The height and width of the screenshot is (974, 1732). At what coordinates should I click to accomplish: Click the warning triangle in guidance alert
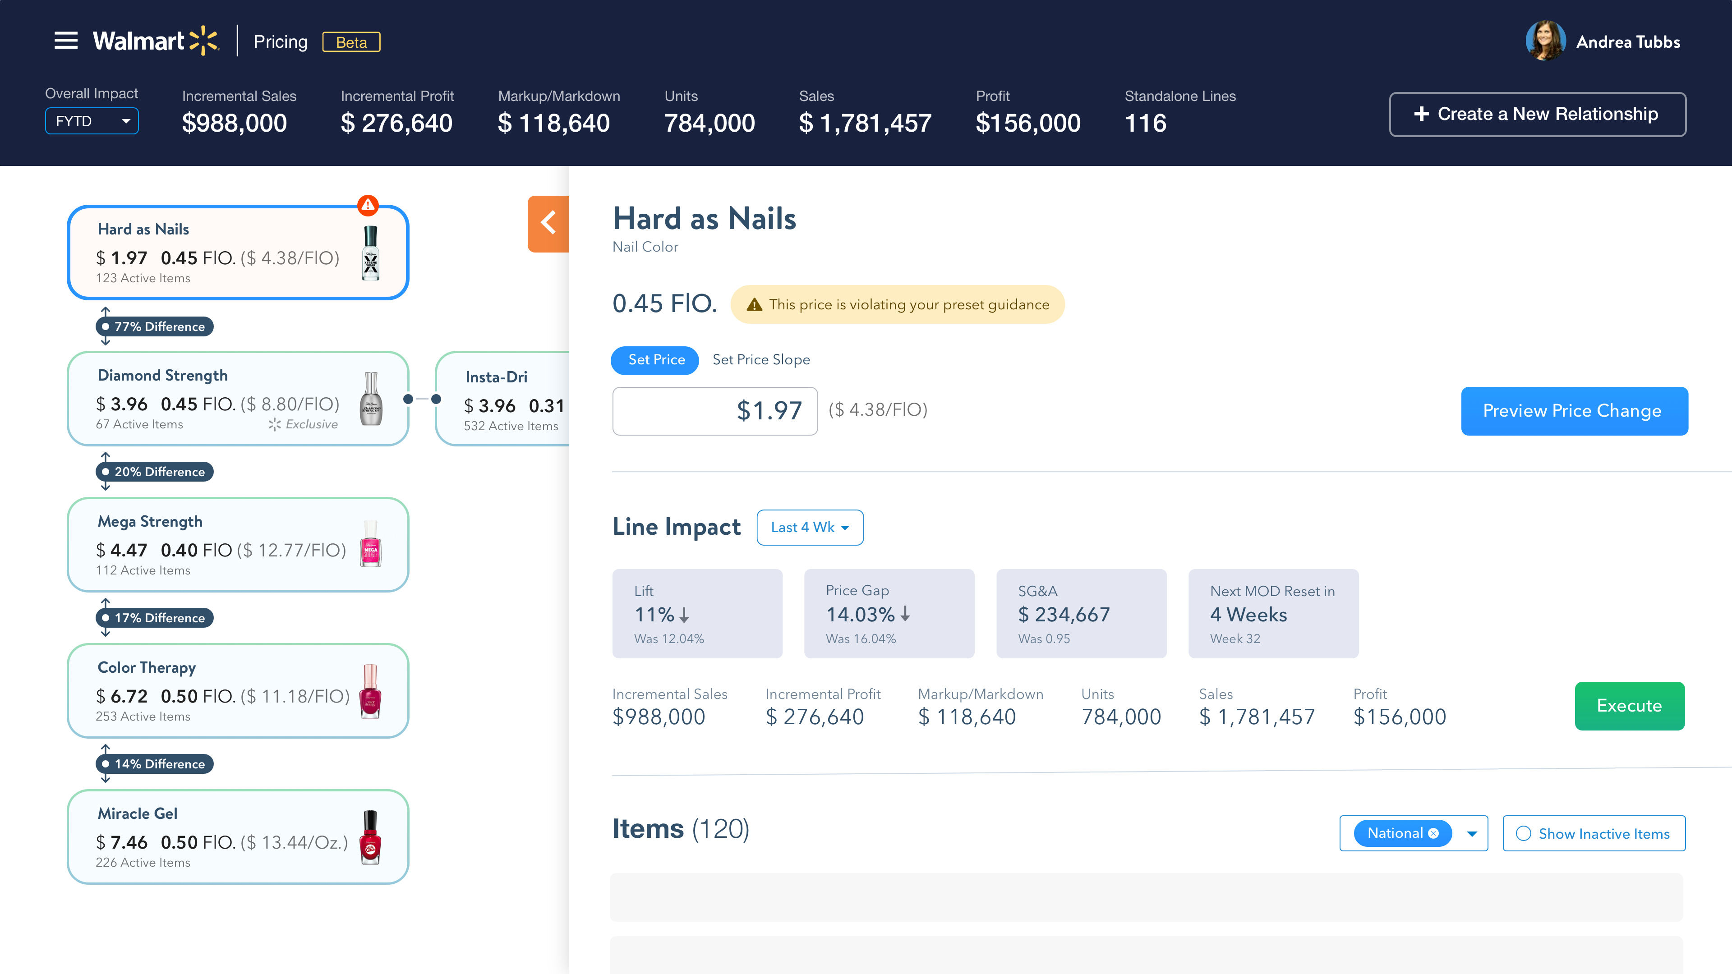pyautogui.click(x=755, y=304)
